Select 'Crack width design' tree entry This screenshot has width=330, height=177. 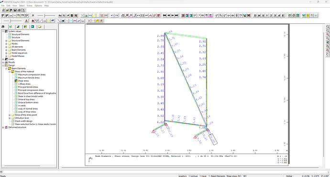23,121
